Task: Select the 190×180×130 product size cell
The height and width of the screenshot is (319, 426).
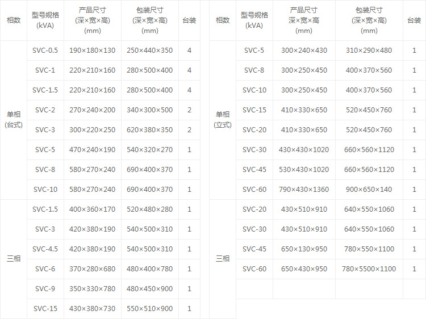Action: (x=92, y=51)
